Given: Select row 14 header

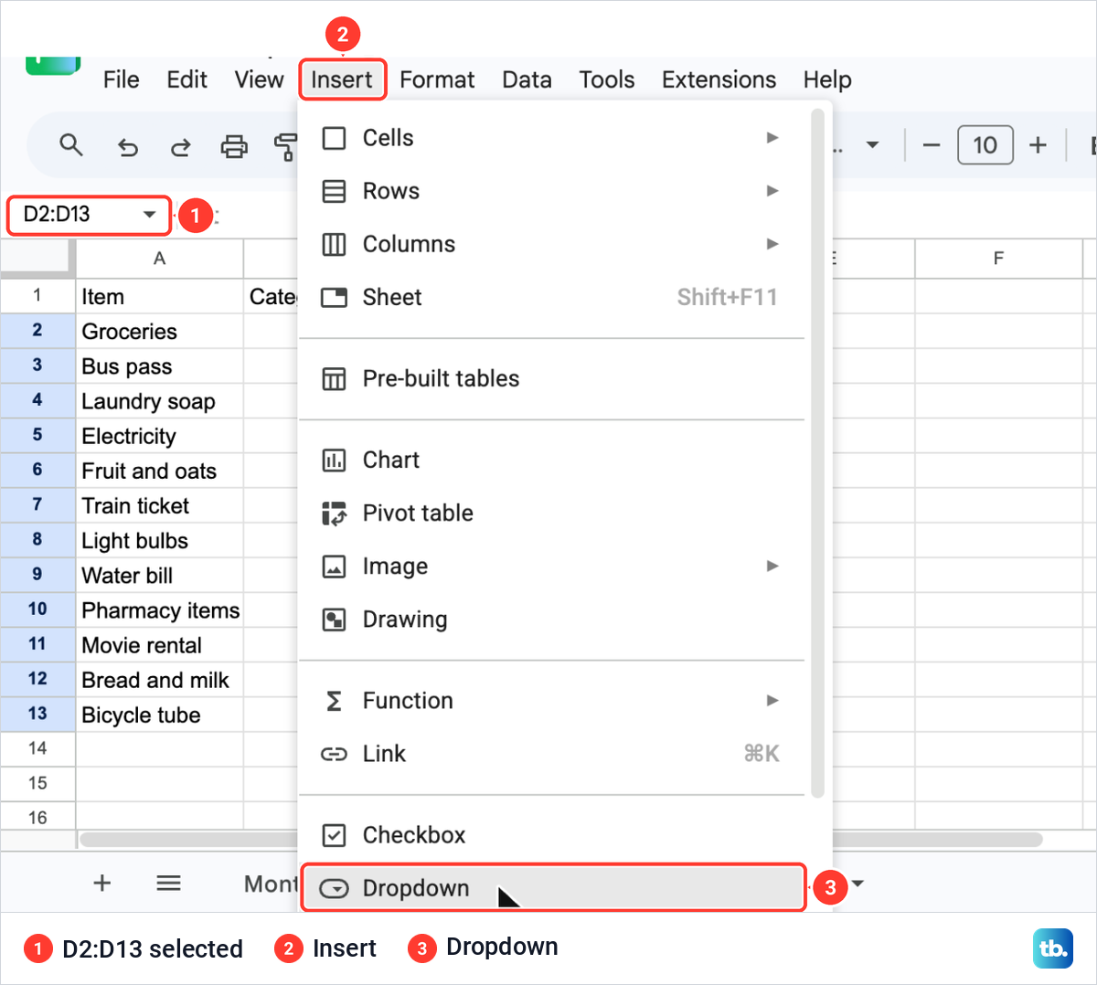Looking at the screenshot, I should pyautogui.click(x=37, y=748).
